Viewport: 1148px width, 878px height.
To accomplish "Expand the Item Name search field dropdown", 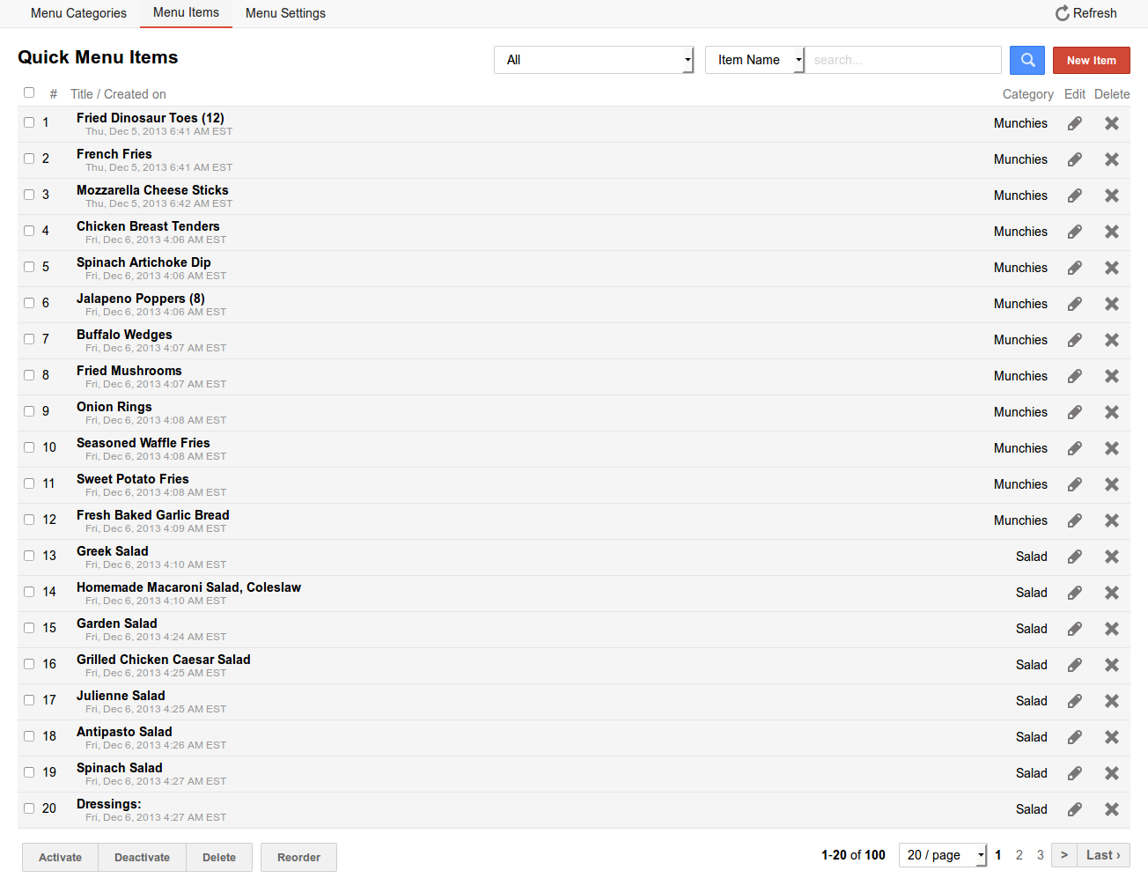I will [x=754, y=60].
